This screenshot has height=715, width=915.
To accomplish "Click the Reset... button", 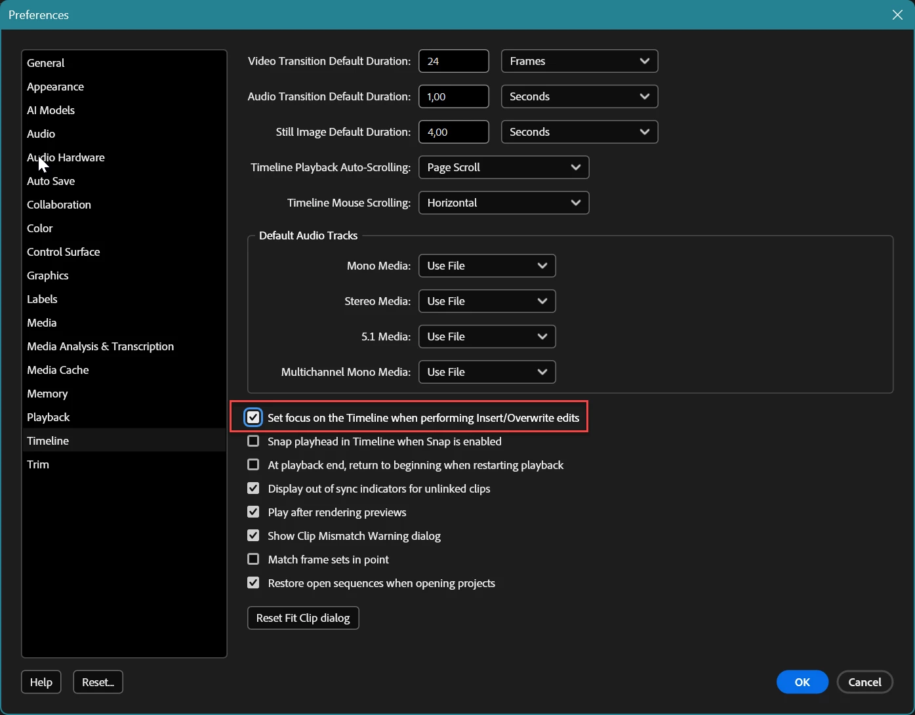I will click(x=98, y=682).
